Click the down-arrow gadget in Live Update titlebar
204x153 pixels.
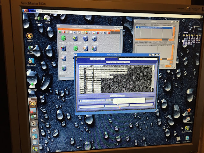coord(150,55)
